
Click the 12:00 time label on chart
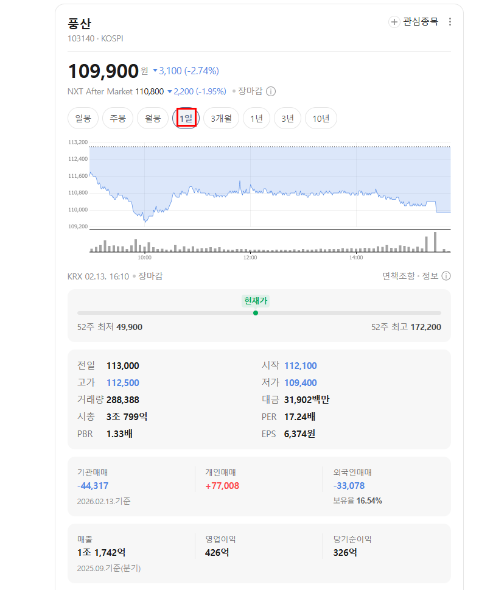250,258
